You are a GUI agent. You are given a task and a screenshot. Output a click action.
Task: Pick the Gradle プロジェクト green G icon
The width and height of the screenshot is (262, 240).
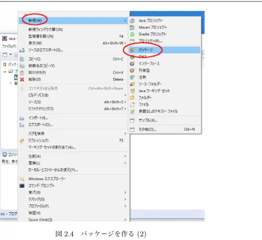click(132, 34)
